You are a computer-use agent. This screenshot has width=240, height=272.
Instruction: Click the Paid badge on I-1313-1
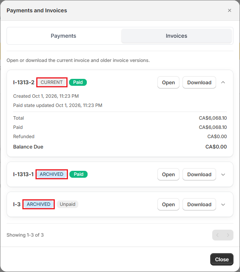click(78, 174)
